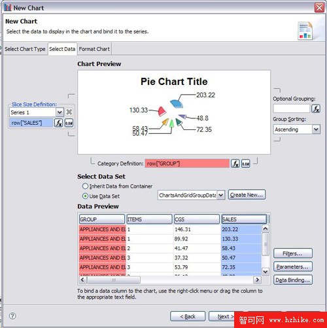
Task: Click the SALES cell 130.33
Action: 241,239
